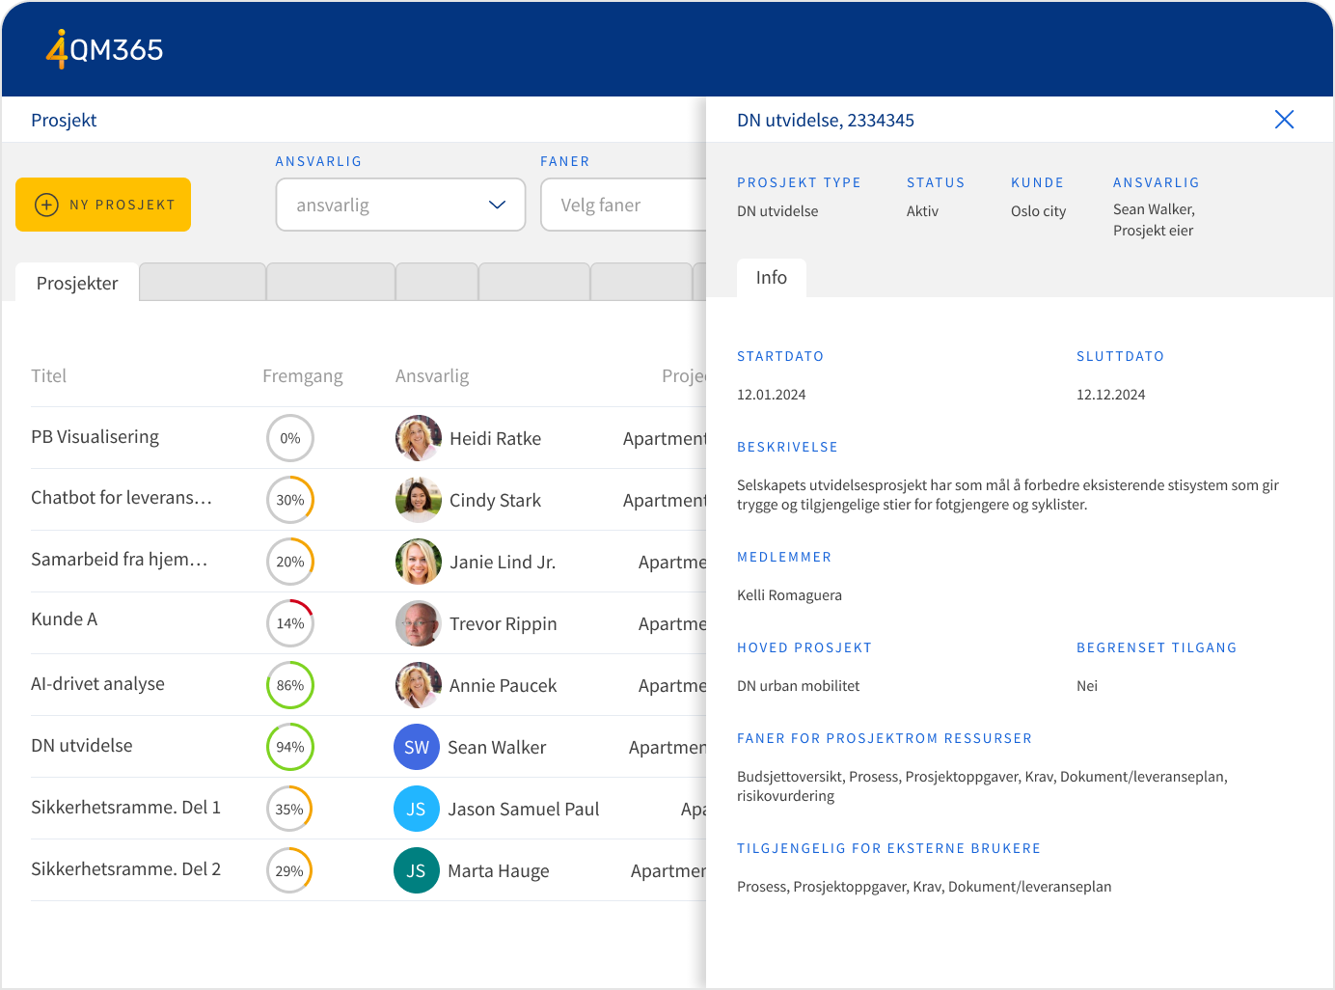Click Janie Lind Jr.'s avatar photo
1335x990 pixels.
[x=419, y=562]
